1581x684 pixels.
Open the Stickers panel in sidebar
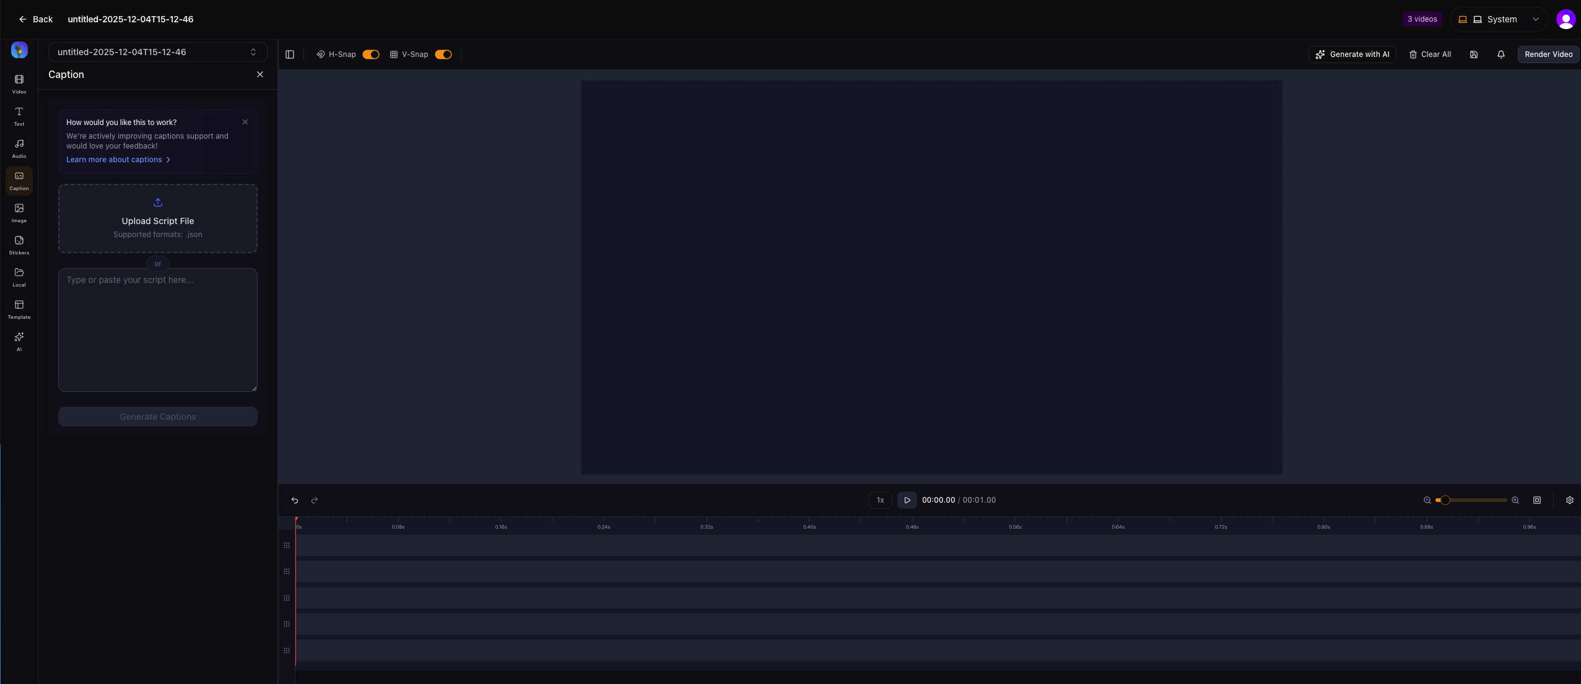point(19,245)
